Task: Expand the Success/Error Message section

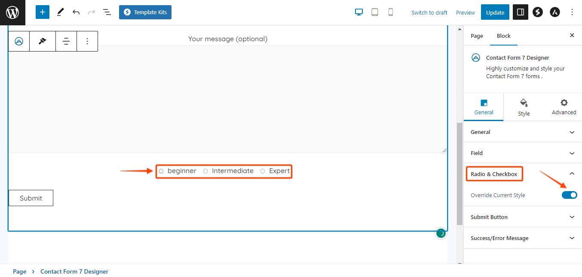Action: 522,238
